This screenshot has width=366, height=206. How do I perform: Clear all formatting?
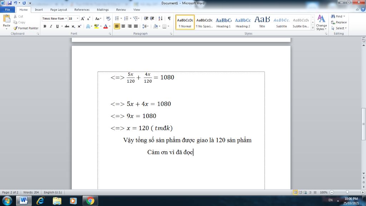[x=108, y=19]
